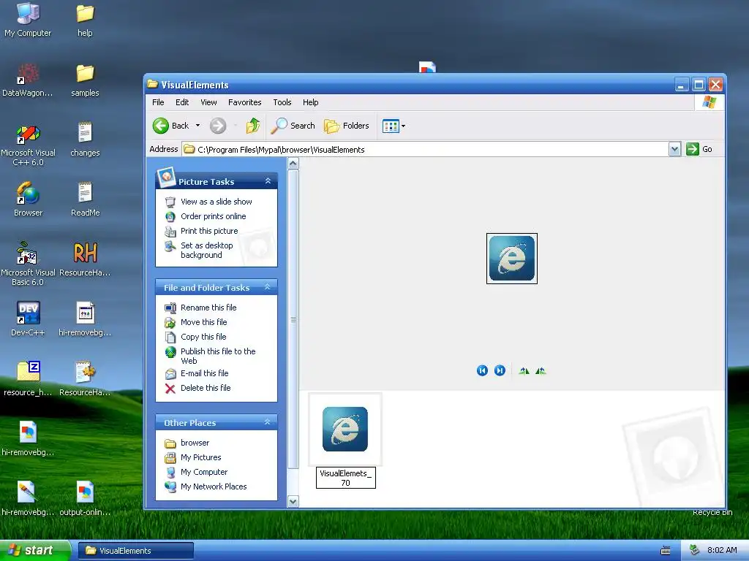Screen dimensions: 749x561
Task: Click the RH ResourceHacker desktop icon
Action: (85, 259)
